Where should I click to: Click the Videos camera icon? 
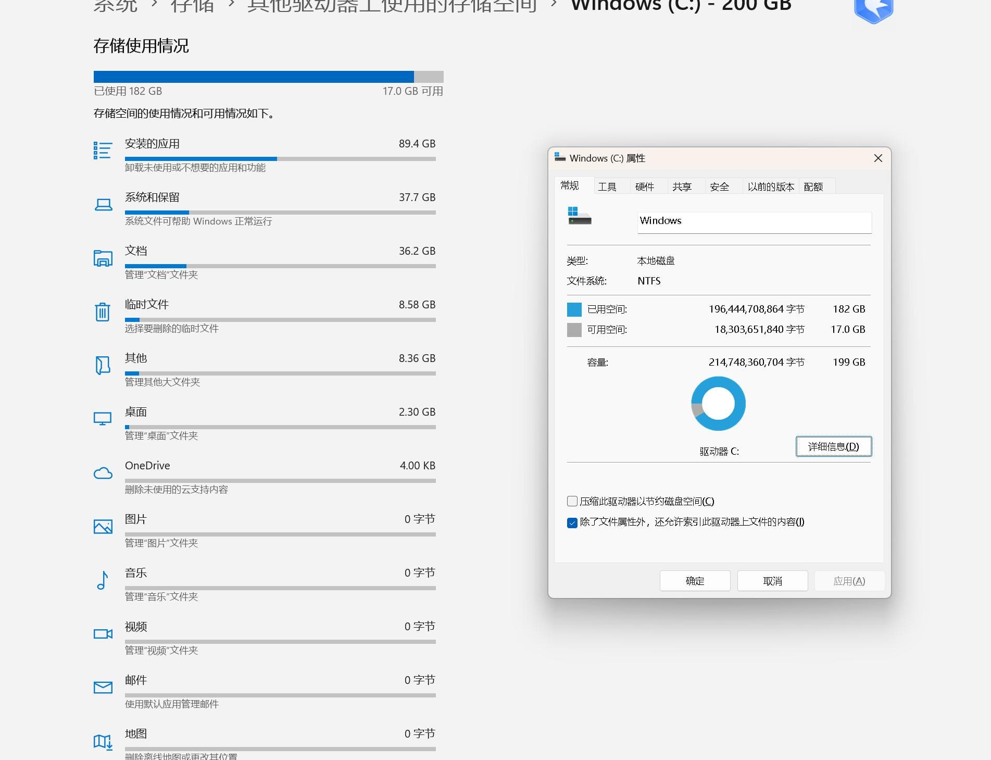[103, 634]
